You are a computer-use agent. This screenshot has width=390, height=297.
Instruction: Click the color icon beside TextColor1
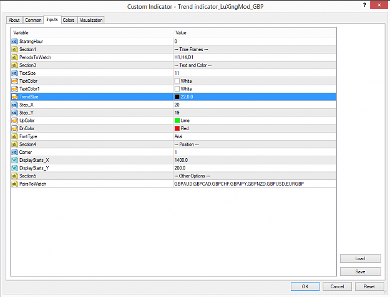[x=15, y=89]
